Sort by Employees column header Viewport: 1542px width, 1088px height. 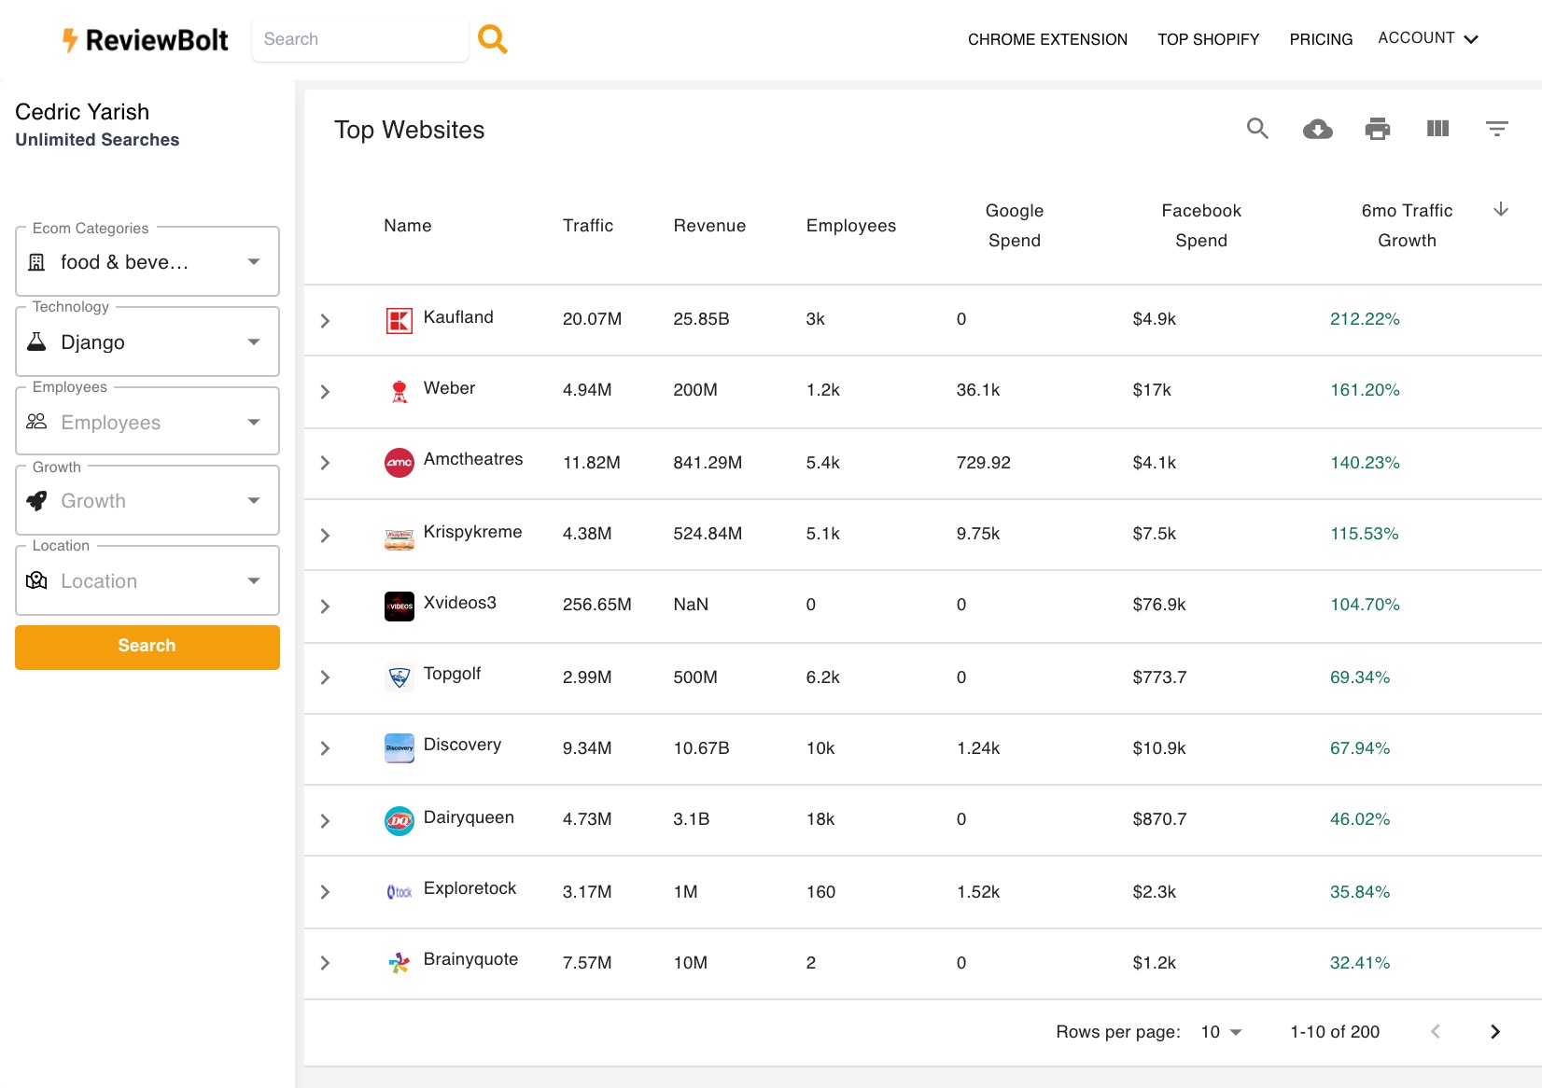click(x=851, y=226)
